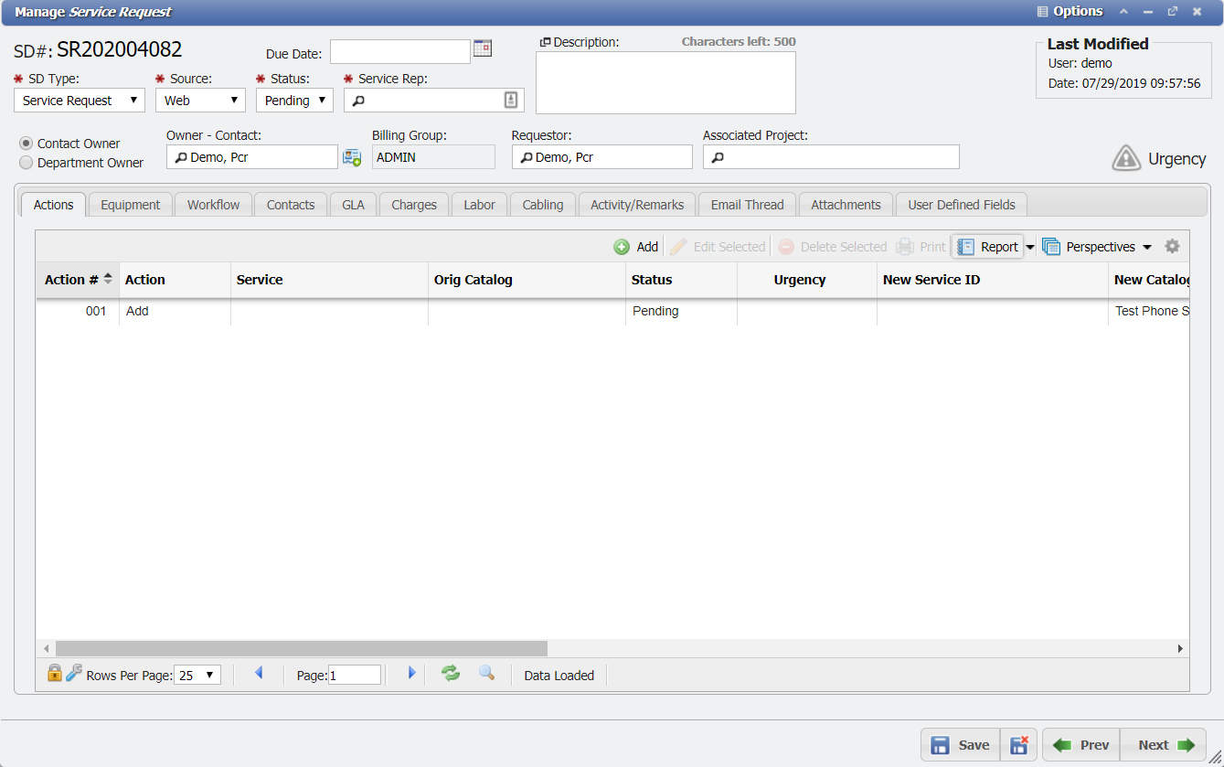Open the SD Type dropdown

[x=132, y=100]
